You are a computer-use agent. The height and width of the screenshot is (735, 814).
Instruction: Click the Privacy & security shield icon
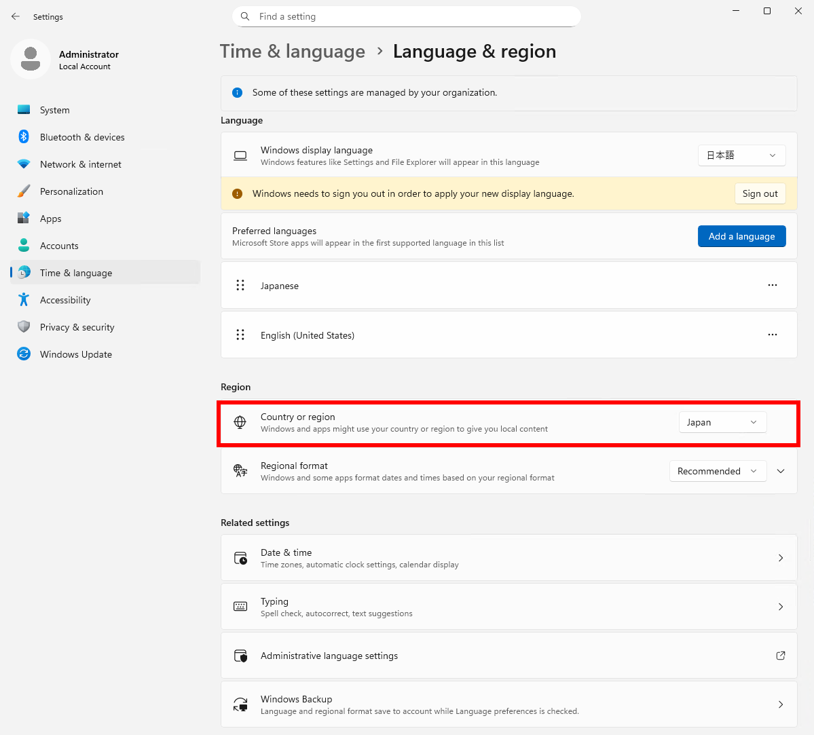pos(24,326)
